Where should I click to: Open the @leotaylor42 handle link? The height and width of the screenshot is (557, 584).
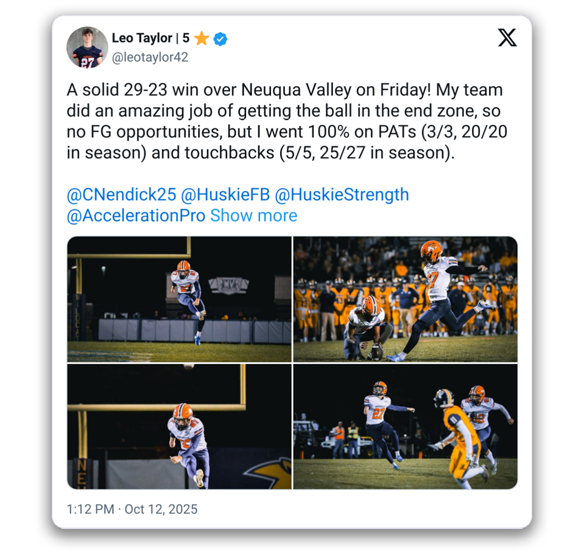pyautogui.click(x=150, y=57)
